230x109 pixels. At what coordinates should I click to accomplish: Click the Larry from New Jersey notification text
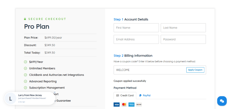coord(30,95)
